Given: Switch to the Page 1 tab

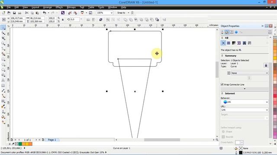Looking at the screenshot, I should pos(52,140).
